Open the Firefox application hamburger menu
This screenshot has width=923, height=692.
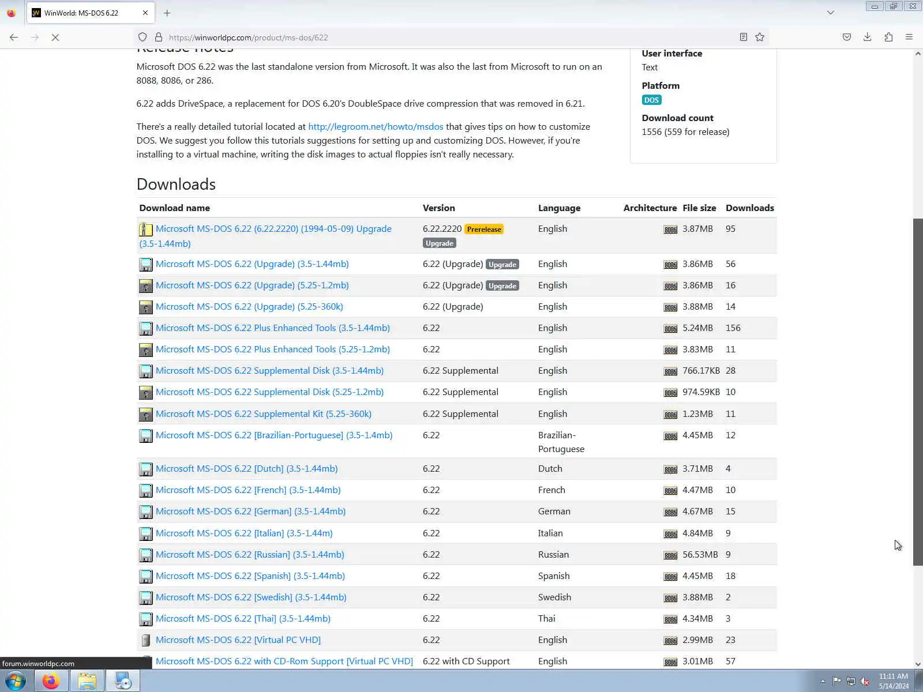tap(909, 37)
